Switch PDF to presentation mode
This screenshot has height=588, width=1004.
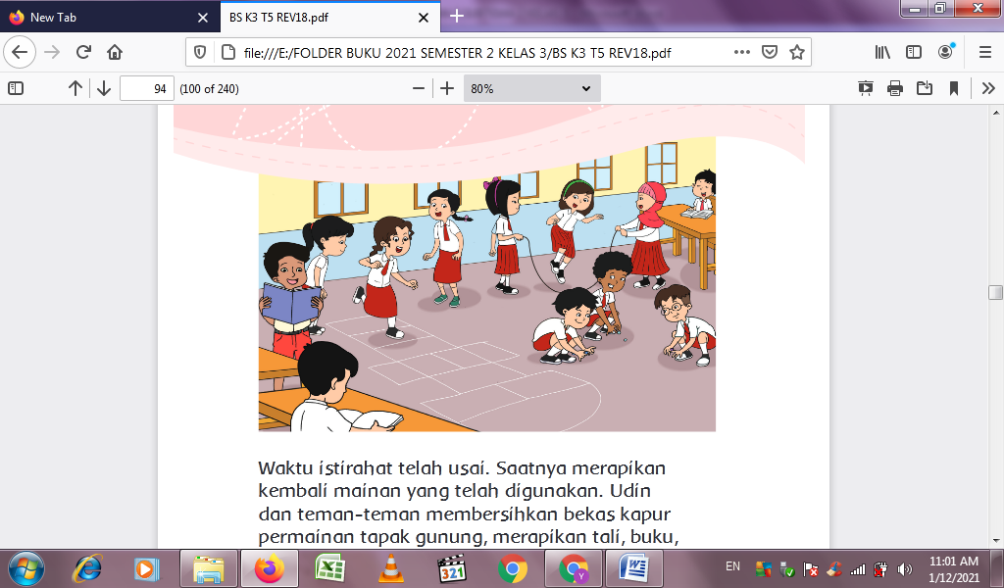tap(866, 88)
